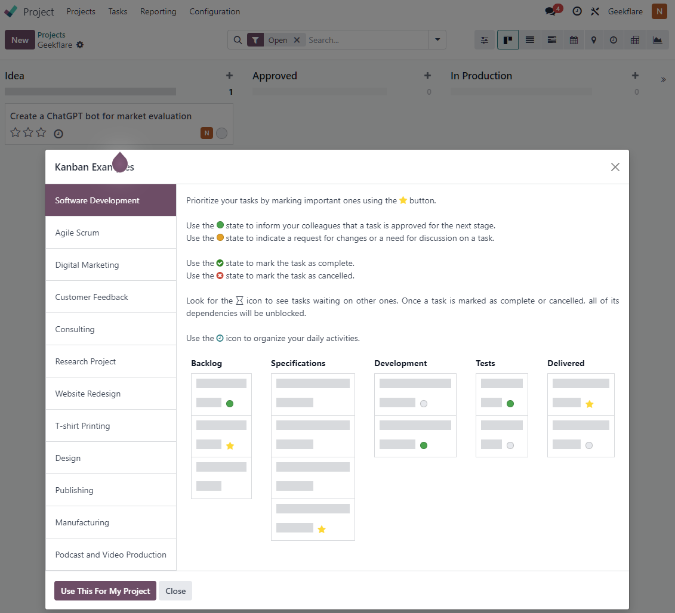675x613 pixels.
Task: Go to Projects breadcrumb link
Action: 51,35
